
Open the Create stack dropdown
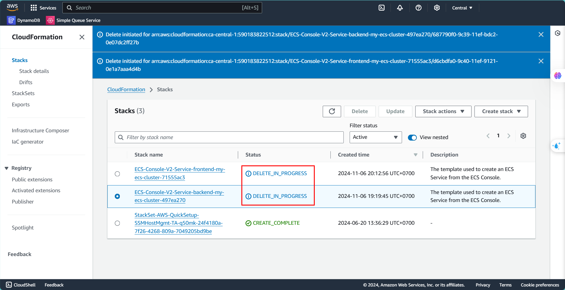point(501,111)
